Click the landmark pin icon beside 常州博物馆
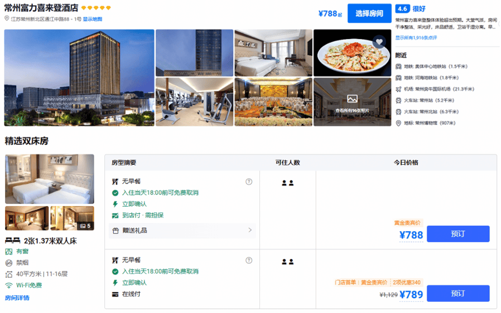Screen dimensions: 501x313 tap(398, 123)
